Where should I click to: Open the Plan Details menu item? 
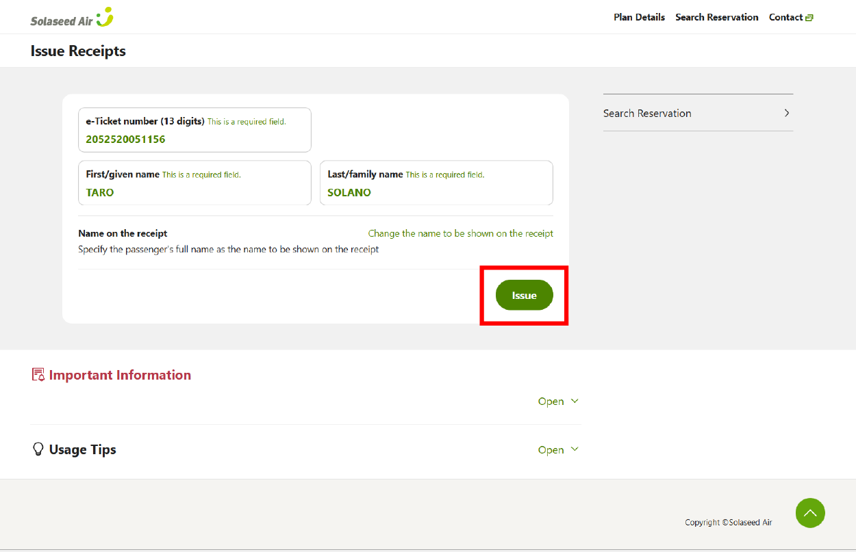pos(639,17)
